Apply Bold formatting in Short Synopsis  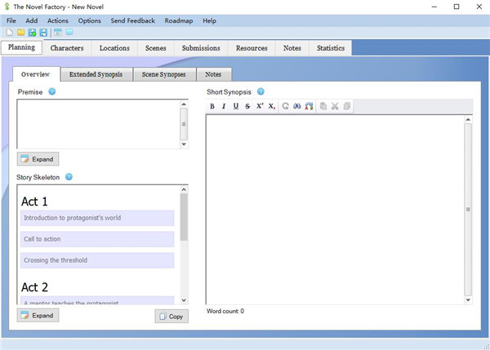212,107
